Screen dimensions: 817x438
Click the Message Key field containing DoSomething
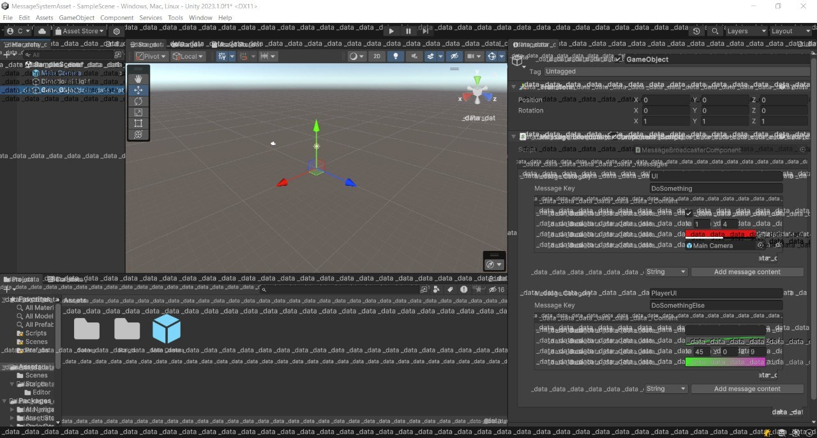(x=716, y=188)
